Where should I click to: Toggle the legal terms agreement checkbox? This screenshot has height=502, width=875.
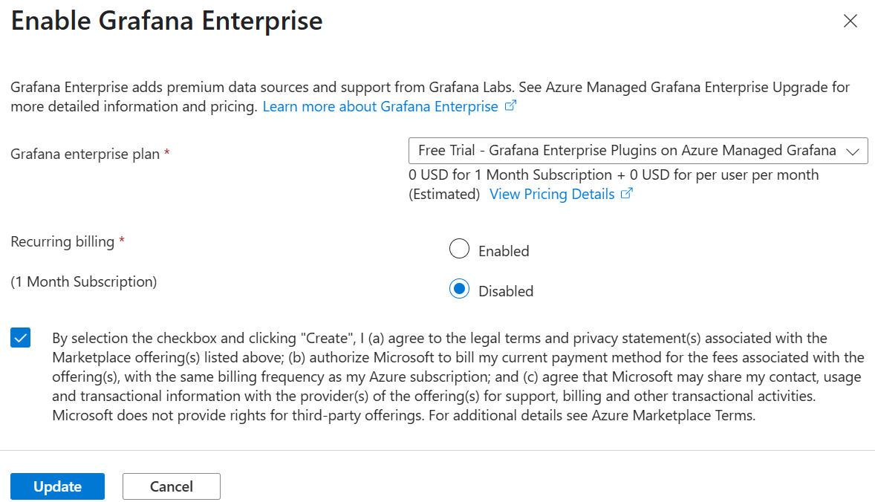(21, 339)
